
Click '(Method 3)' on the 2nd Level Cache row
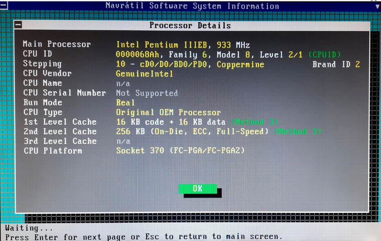coord(298,132)
